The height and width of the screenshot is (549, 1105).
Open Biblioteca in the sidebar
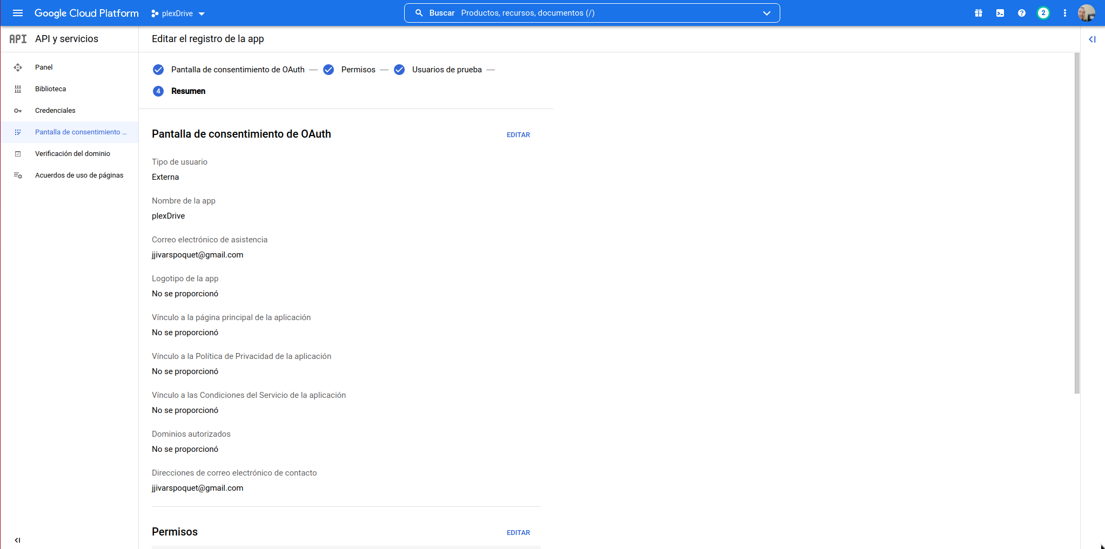[50, 89]
